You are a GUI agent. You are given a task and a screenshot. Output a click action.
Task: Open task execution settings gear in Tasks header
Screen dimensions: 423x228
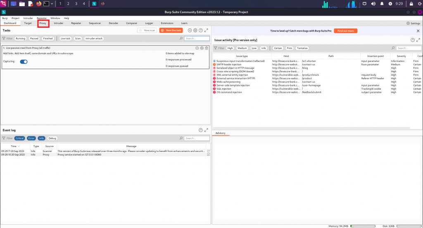click(x=195, y=31)
